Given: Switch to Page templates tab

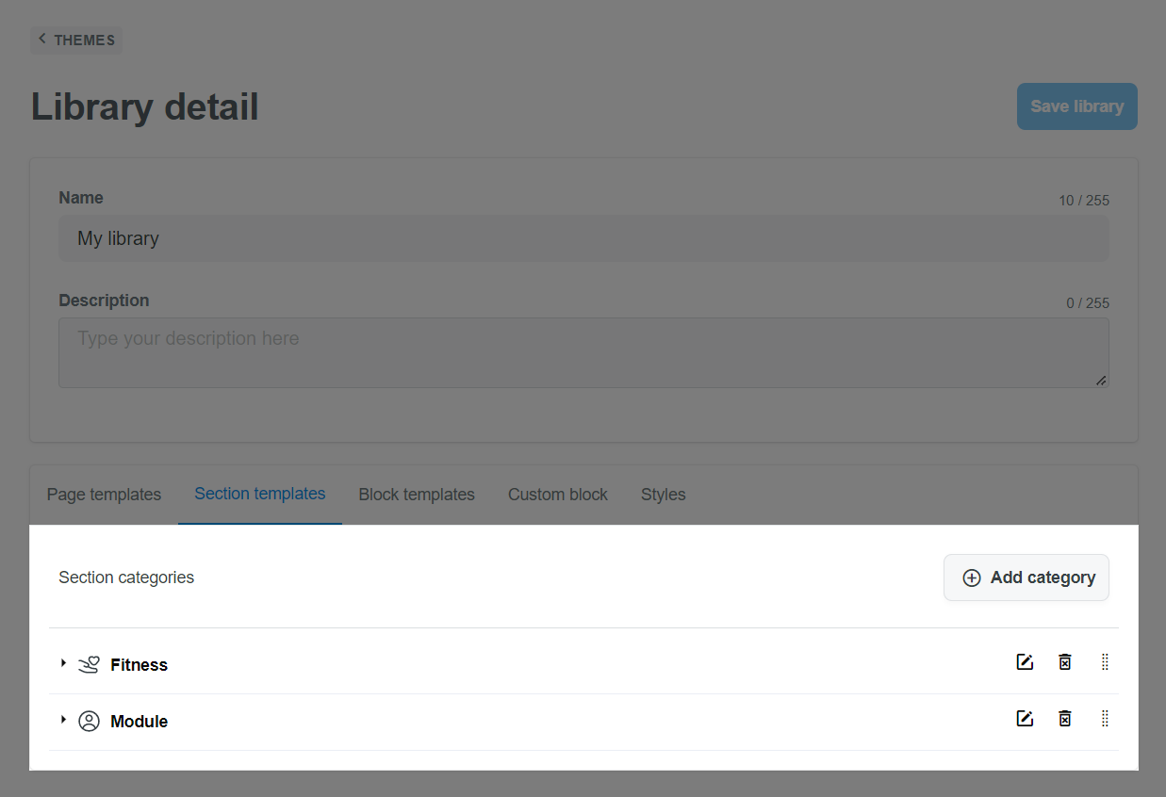Looking at the screenshot, I should click(104, 495).
